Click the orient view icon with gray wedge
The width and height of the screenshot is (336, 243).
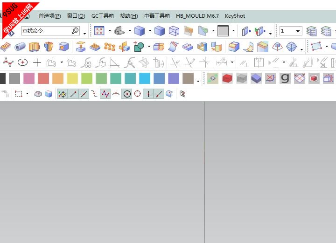tap(119, 31)
